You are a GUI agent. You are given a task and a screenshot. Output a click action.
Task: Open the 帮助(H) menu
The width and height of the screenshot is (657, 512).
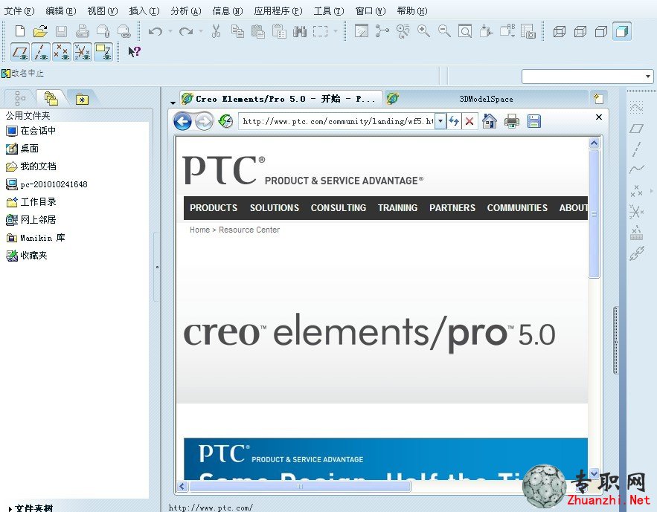coord(412,11)
